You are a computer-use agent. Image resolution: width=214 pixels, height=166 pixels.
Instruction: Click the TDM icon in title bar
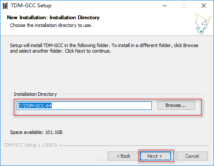5,6
